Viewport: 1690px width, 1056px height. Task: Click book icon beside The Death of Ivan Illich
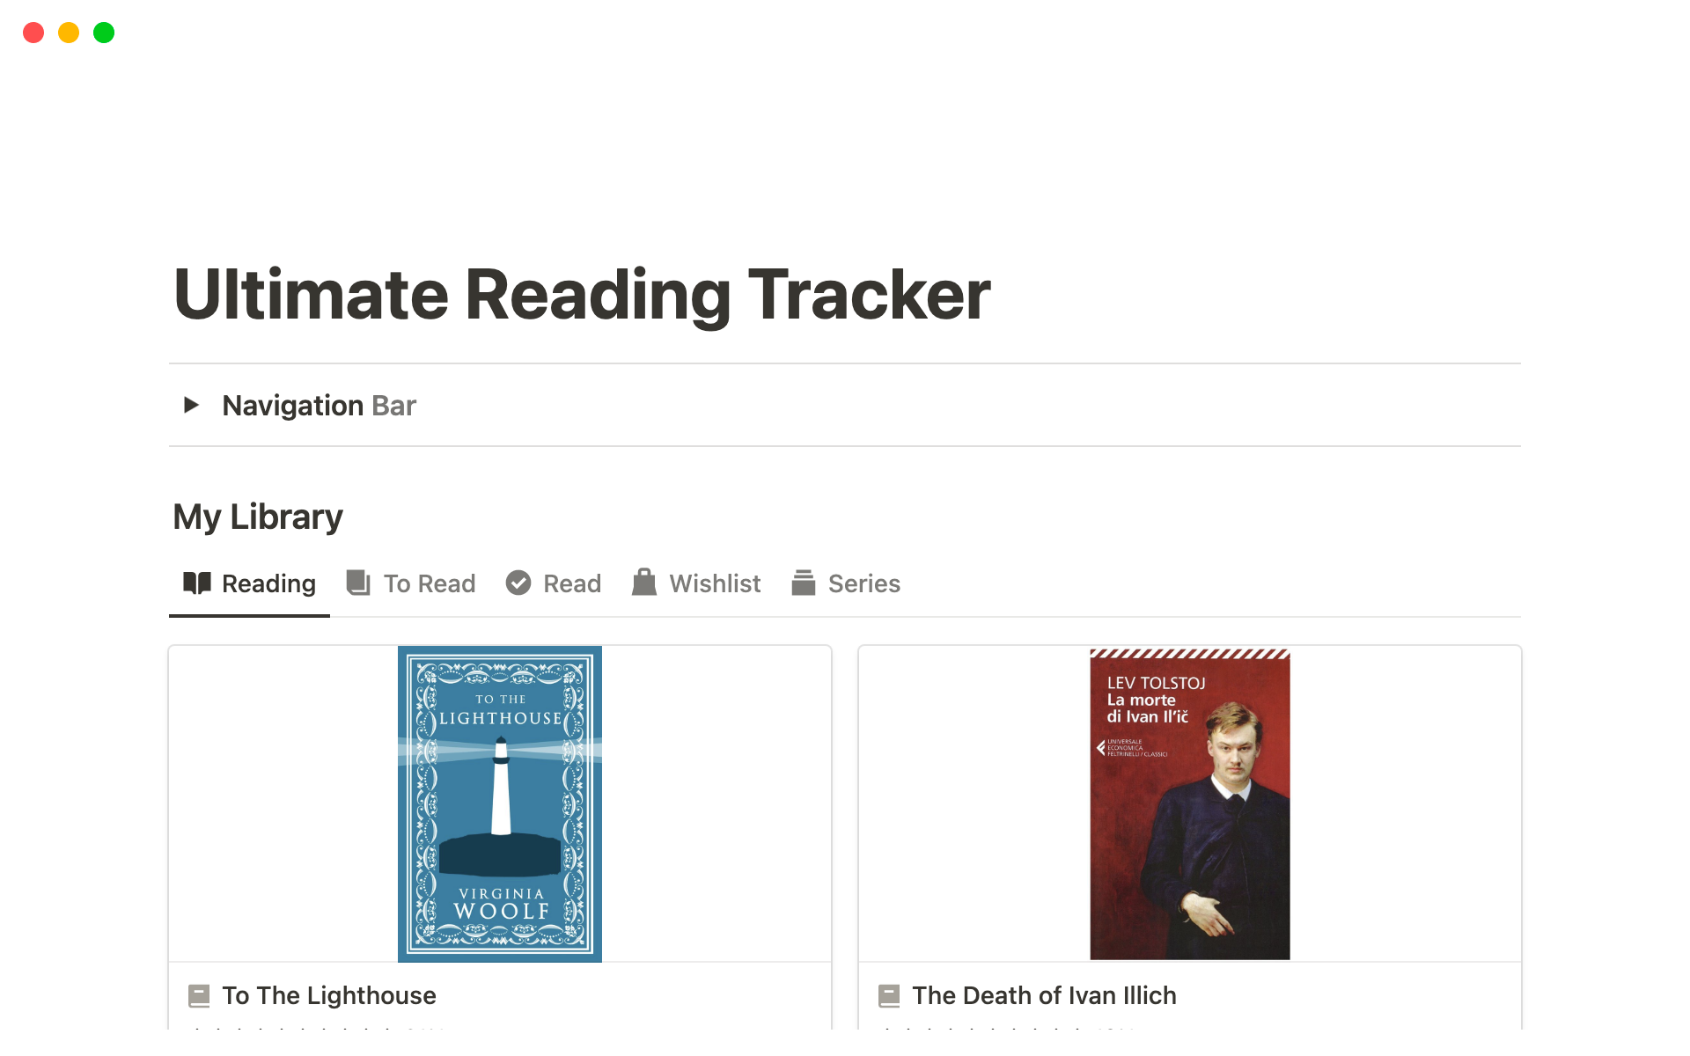(x=889, y=995)
